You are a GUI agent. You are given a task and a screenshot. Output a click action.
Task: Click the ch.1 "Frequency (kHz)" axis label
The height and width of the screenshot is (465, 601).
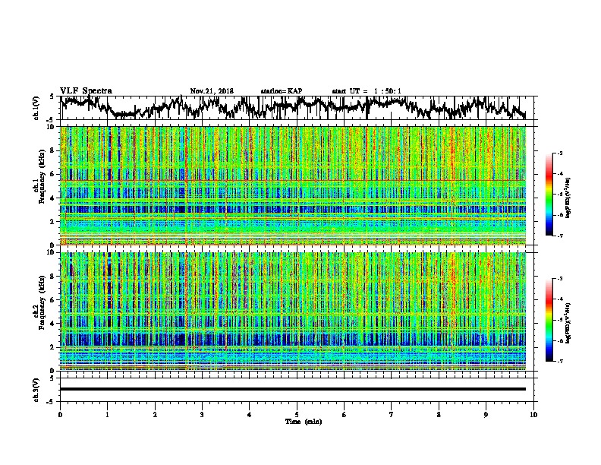point(42,178)
